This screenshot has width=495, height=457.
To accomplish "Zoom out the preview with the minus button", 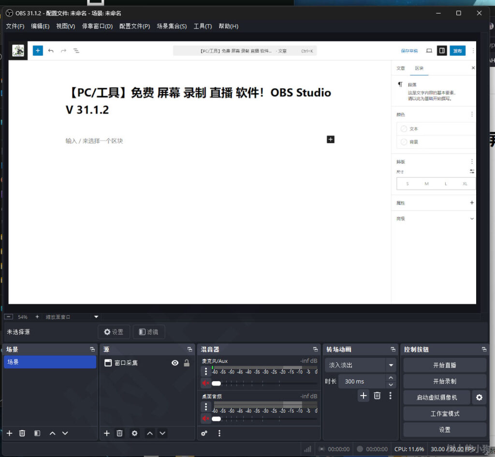I will click(9, 316).
